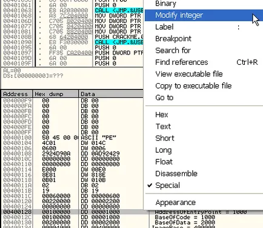Click the Address column header
The height and width of the screenshot is (228, 263).
(x=17, y=94)
